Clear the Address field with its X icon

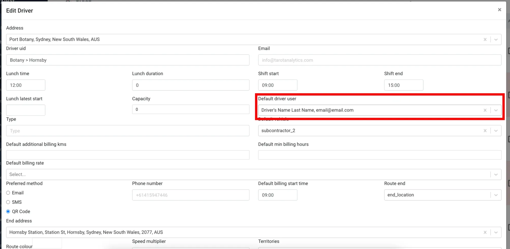485,40
